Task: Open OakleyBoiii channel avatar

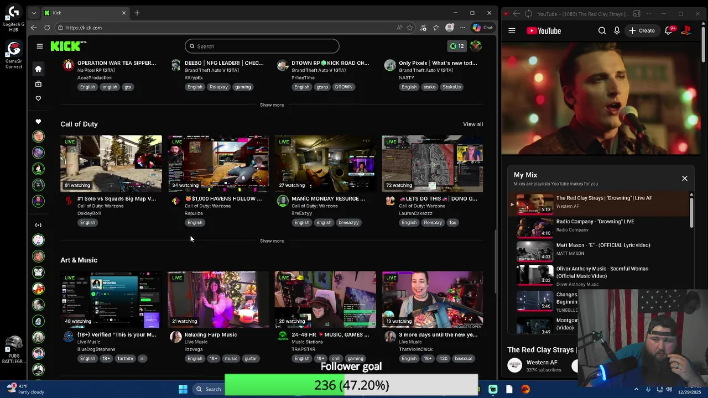Action: tap(69, 201)
